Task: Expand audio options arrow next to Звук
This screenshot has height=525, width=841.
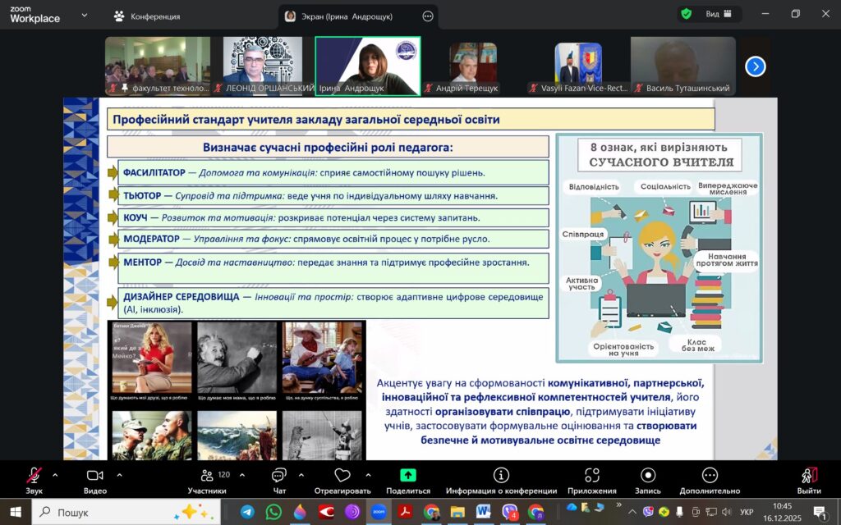Action: pos(55,475)
